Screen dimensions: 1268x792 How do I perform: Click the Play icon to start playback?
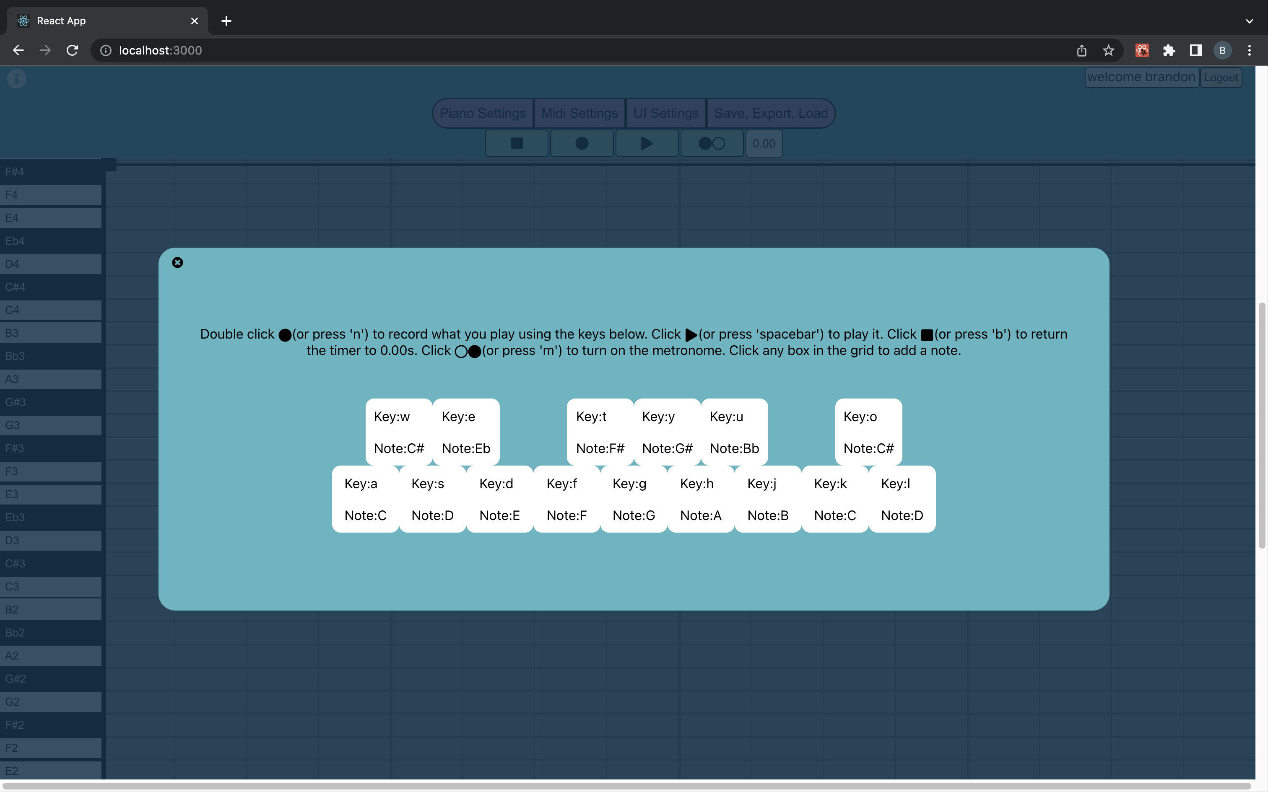(x=646, y=143)
